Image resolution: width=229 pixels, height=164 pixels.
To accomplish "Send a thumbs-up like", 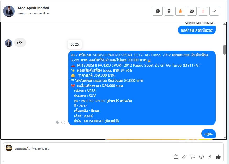I will tap(218, 157).
